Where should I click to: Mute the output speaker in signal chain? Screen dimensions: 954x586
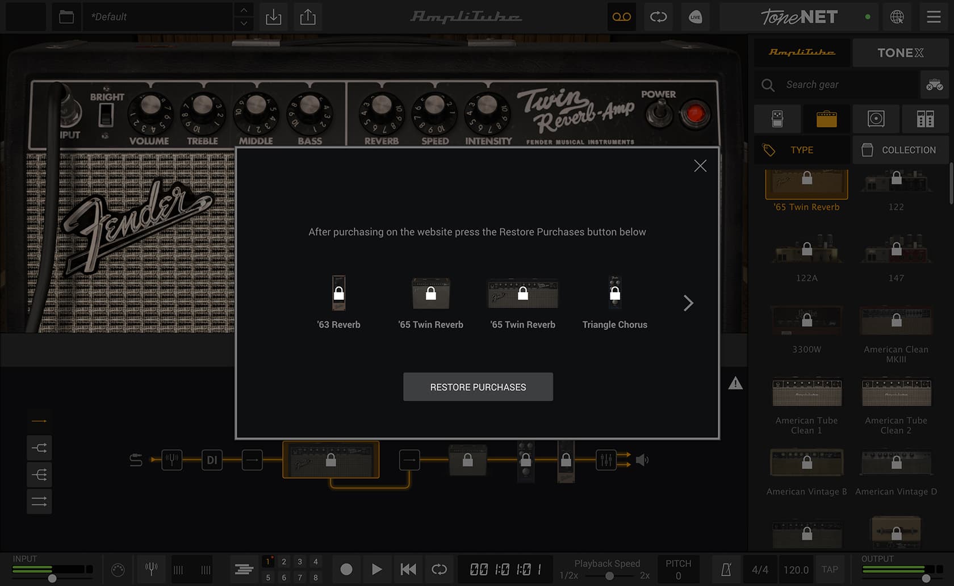[642, 460]
